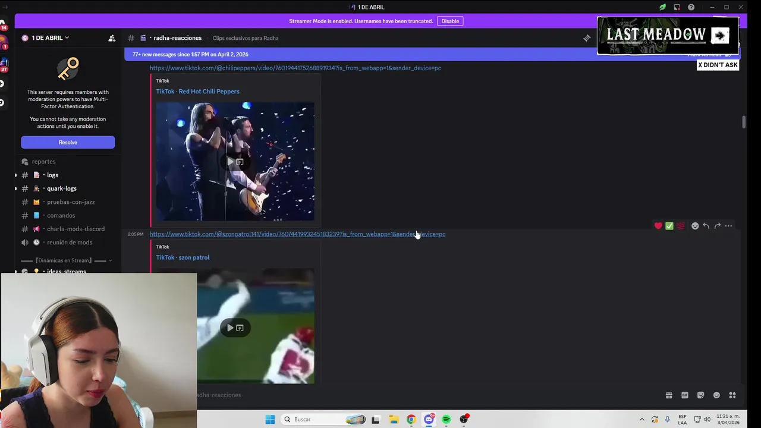The image size is (761, 428).
Task: Open the emoji picker in message bar
Action: pyautogui.click(x=716, y=395)
